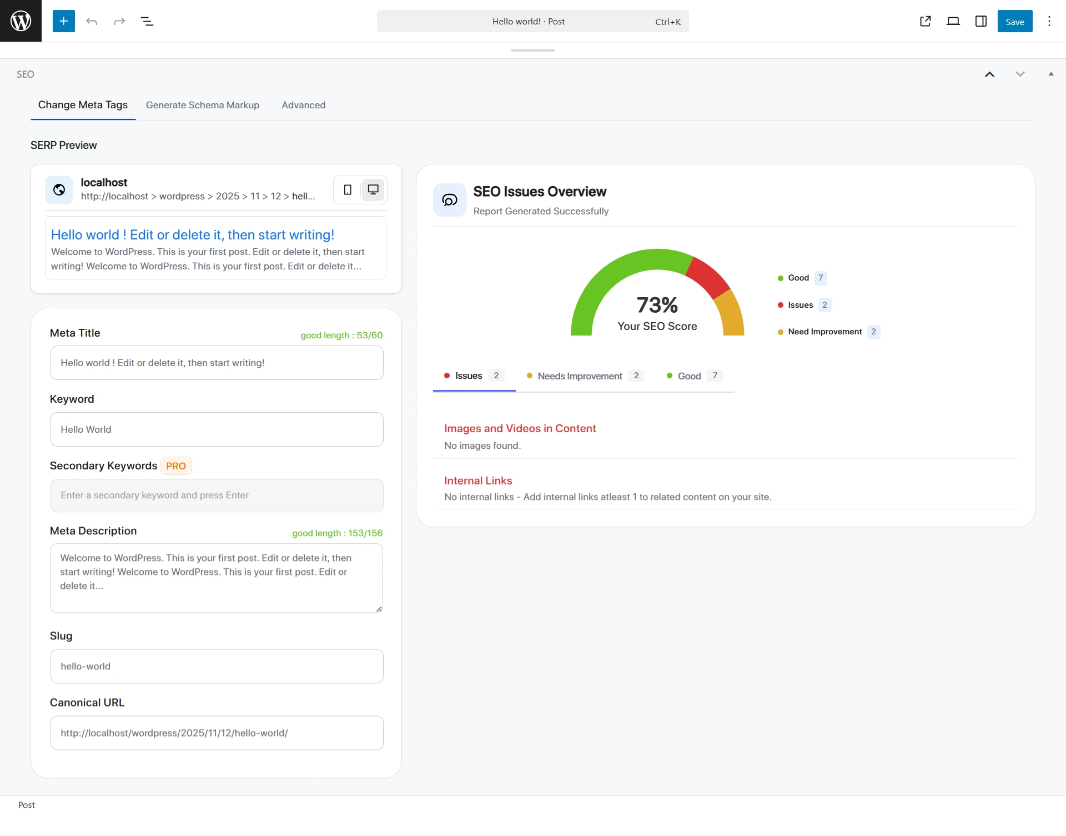Switch to the Generate Schema Markup tab
Viewport: 1066px width, 836px height.
pos(202,105)
